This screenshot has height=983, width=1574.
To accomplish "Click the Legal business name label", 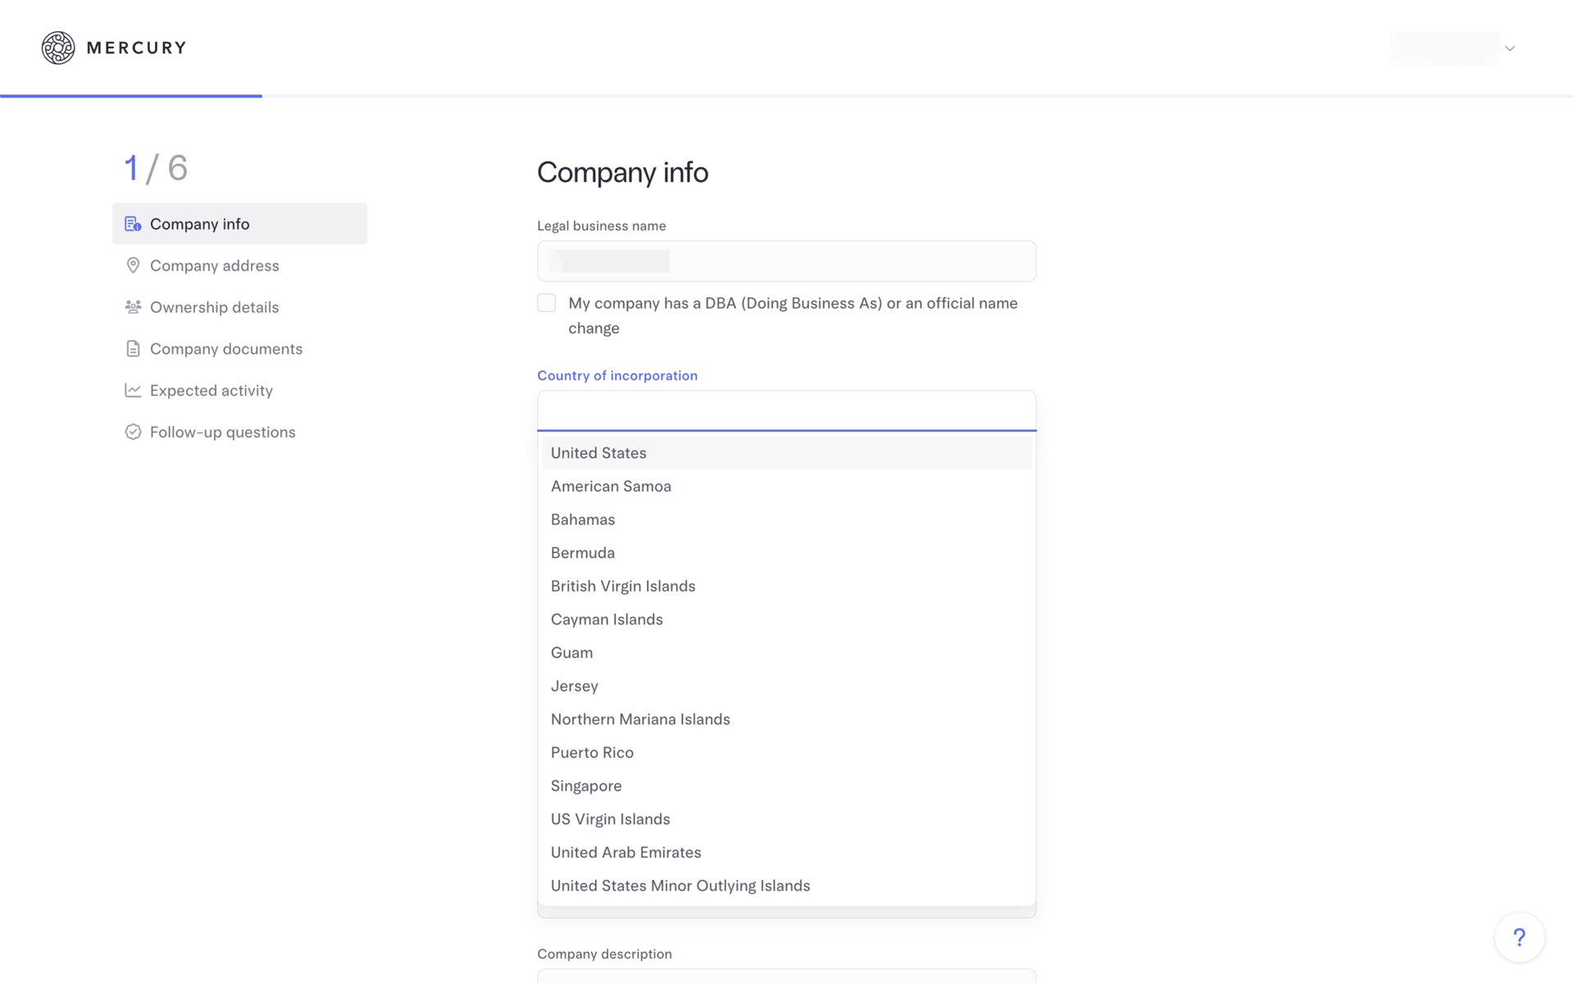I will click(x=601, y=226).
